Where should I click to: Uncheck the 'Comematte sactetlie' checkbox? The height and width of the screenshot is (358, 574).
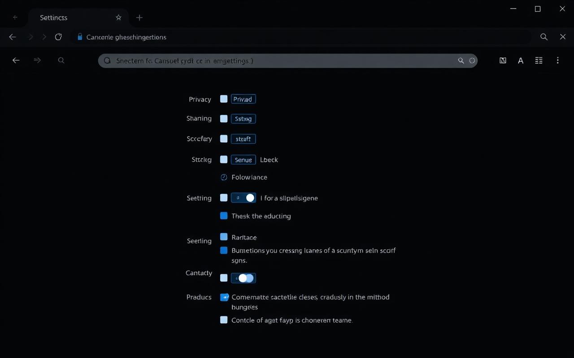click(x=224, y=297)
